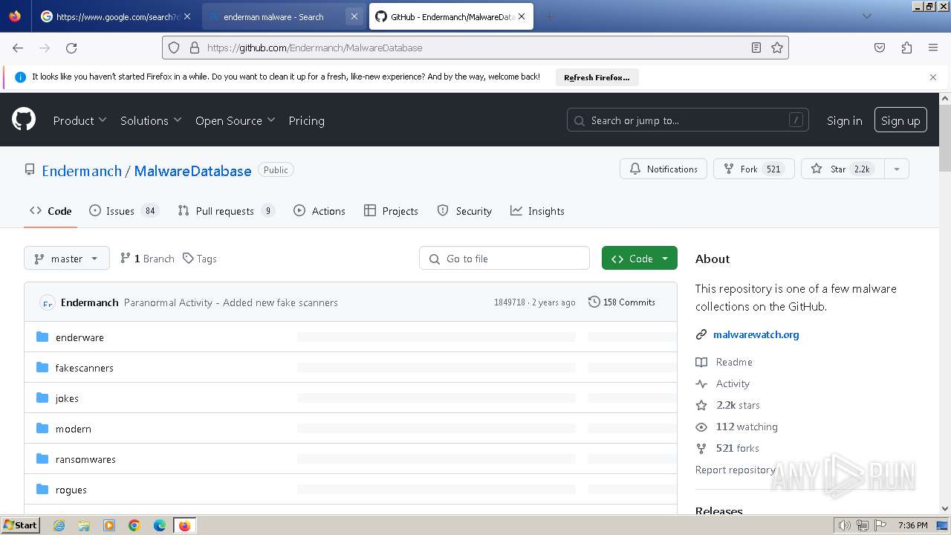Click the Sign in link
The width and height of the screenshot is (951, 535).
pyautogui.click(x=844, y=120)
